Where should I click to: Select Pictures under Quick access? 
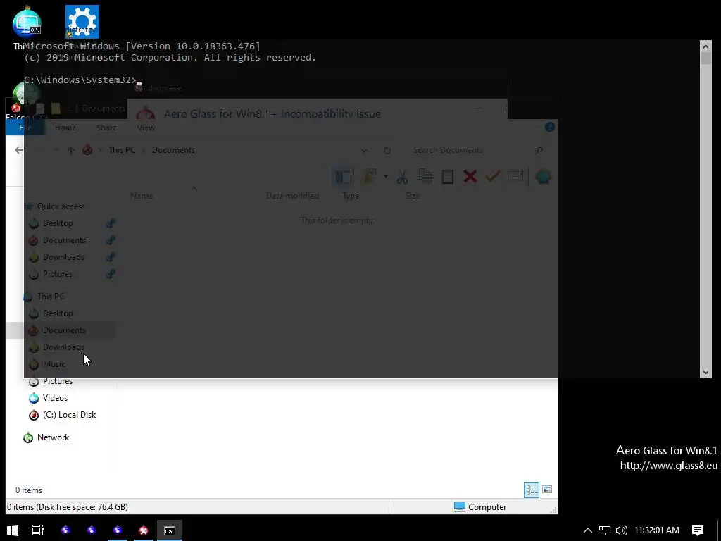pos(58,274)
